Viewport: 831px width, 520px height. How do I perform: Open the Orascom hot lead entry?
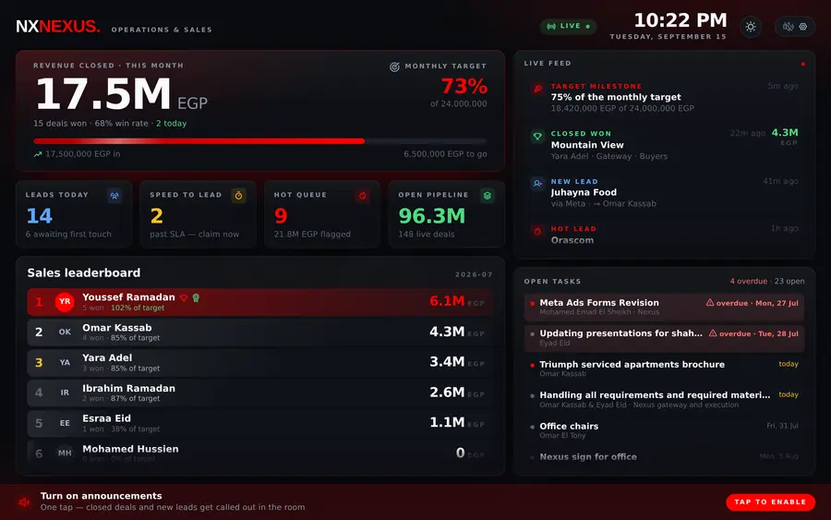tap(664, 235)
